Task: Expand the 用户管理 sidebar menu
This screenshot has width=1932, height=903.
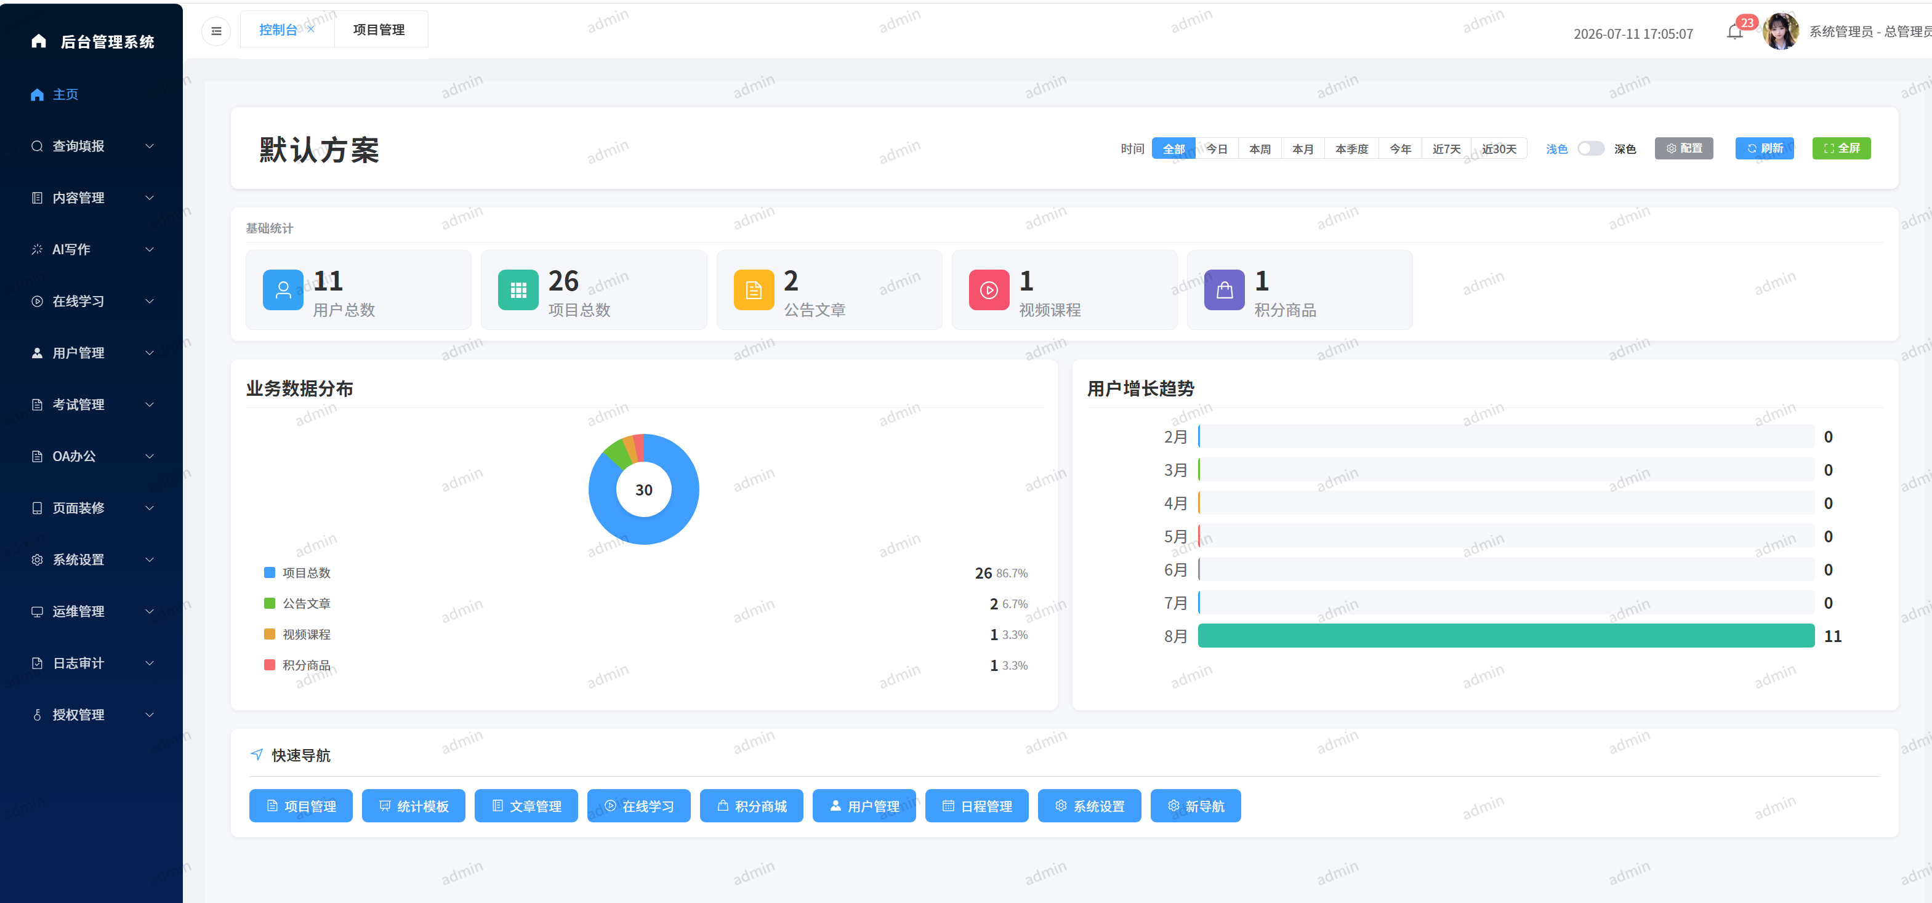Action: coord(92,353)
